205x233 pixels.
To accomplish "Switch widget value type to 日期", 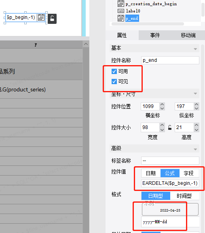I will [x=151, y=173].
